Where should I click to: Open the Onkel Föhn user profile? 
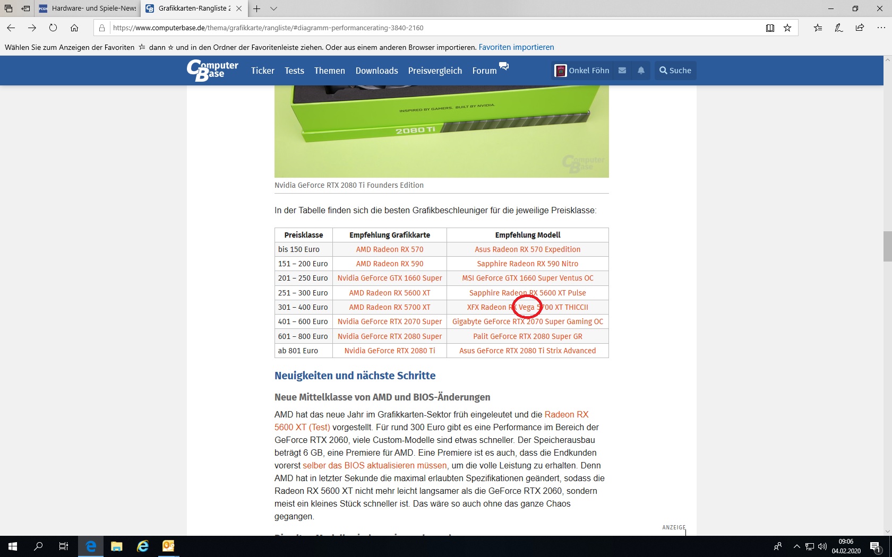[582, 71]
